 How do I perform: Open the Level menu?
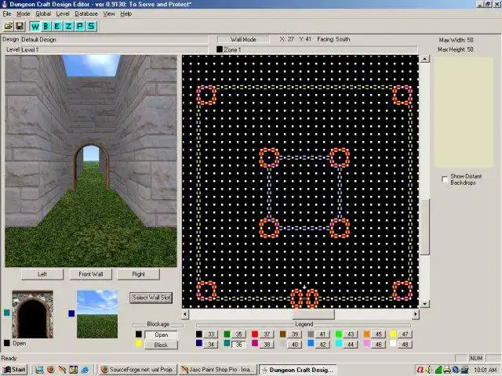(x=63, y=14)
